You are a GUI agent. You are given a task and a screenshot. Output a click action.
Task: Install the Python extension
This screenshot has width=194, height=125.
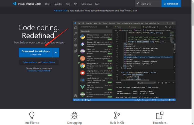coord(110,39)
